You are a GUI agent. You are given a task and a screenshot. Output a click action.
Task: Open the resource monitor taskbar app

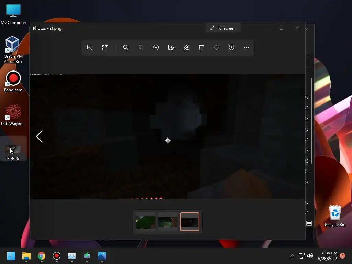72,256
